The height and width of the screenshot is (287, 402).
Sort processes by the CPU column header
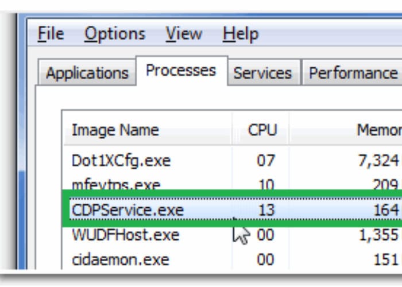(262, 130)
